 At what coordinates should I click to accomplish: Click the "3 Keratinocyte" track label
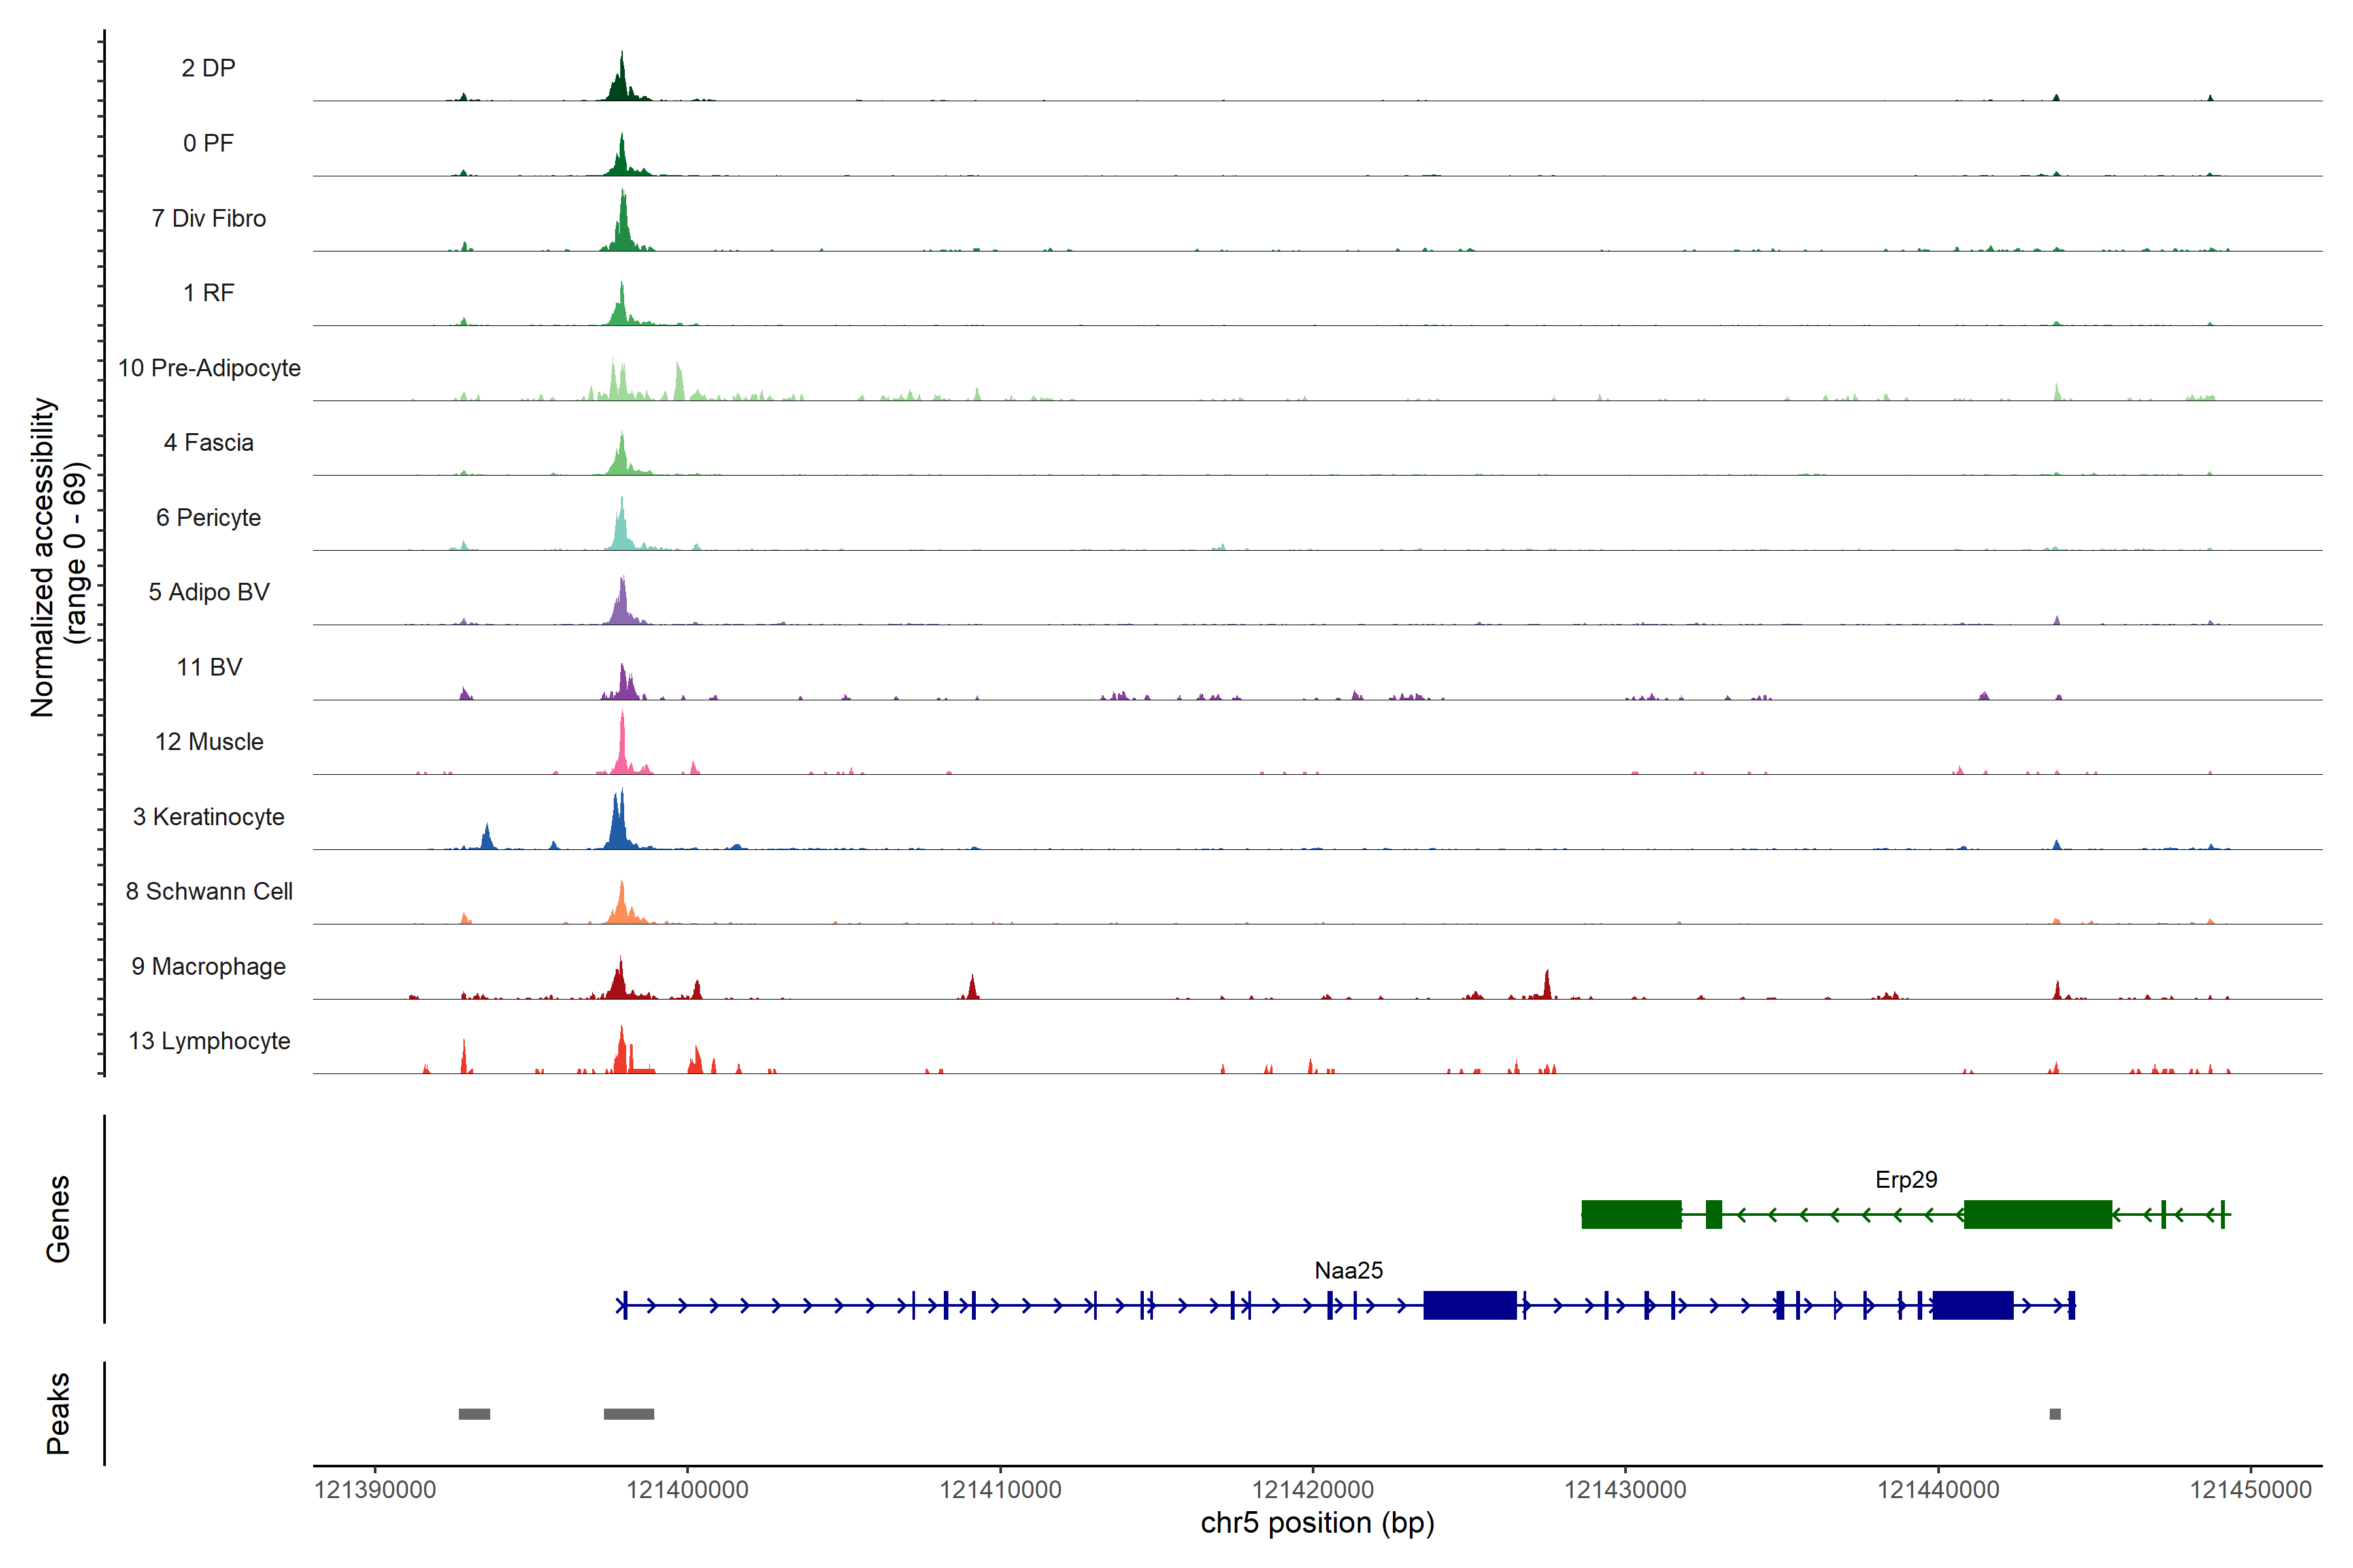209,817
